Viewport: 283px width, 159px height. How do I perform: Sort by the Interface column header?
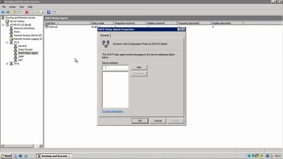tap(67, 23)
